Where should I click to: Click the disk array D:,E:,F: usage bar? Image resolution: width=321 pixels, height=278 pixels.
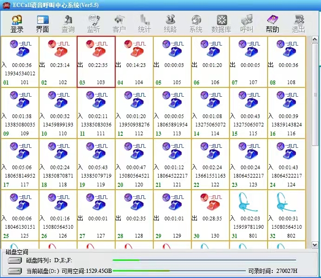(x=204, y=260)
